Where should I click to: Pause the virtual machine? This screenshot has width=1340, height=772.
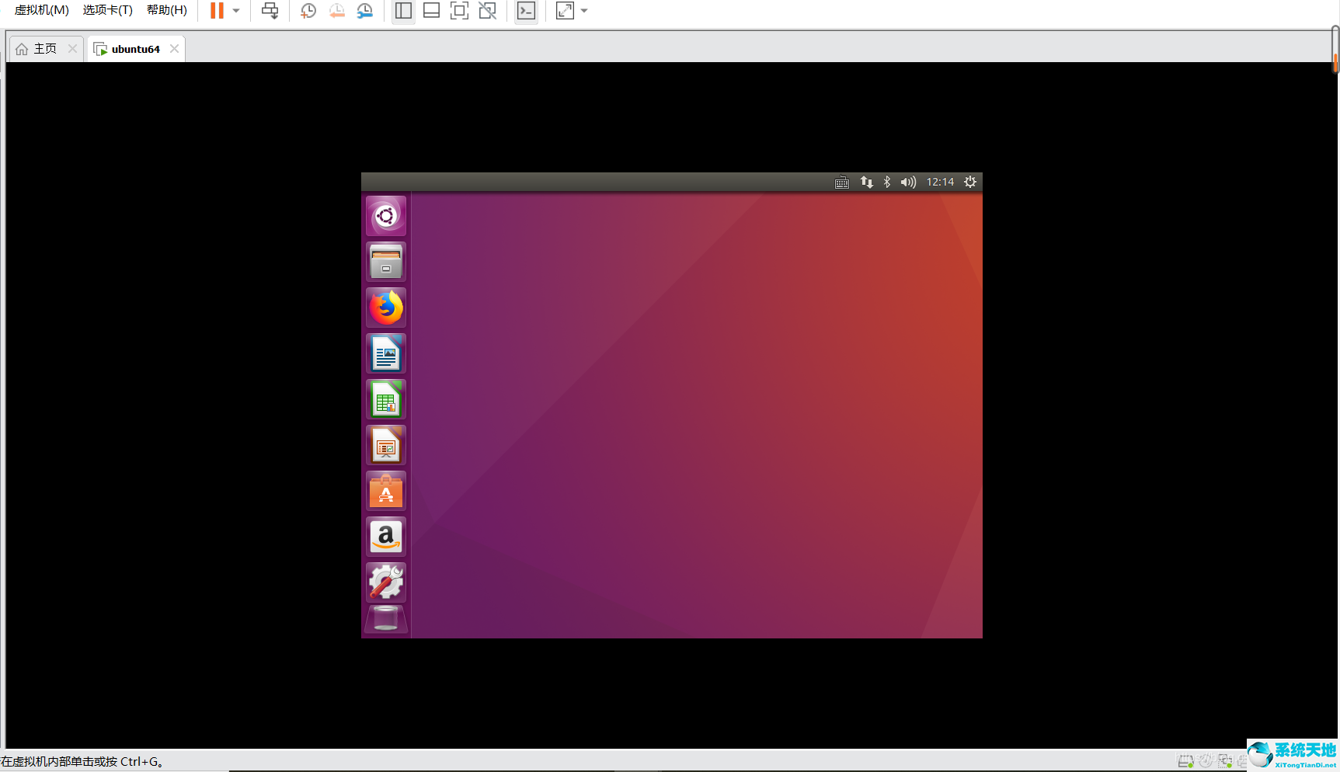click(x=217, y=11)
